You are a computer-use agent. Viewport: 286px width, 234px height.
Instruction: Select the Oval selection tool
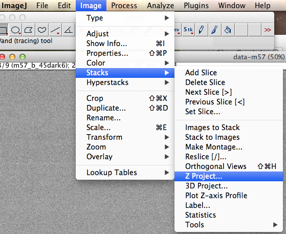pos(15,30)
